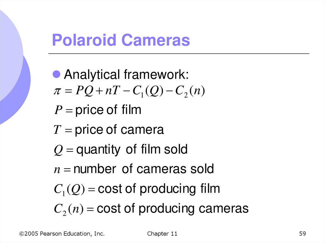Click the Pearson Education copyright footer
This screenshot has height=243, width=325.
[x=62, y=234]
